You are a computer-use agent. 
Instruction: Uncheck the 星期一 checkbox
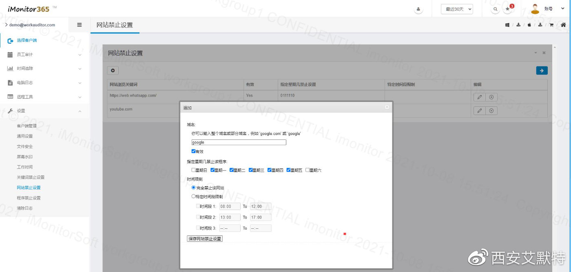pos(212,170)
